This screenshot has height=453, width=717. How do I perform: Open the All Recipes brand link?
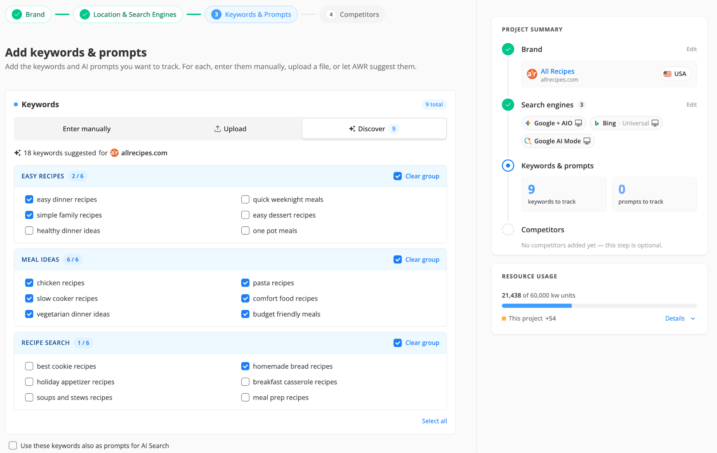click(x=557, y=71)
